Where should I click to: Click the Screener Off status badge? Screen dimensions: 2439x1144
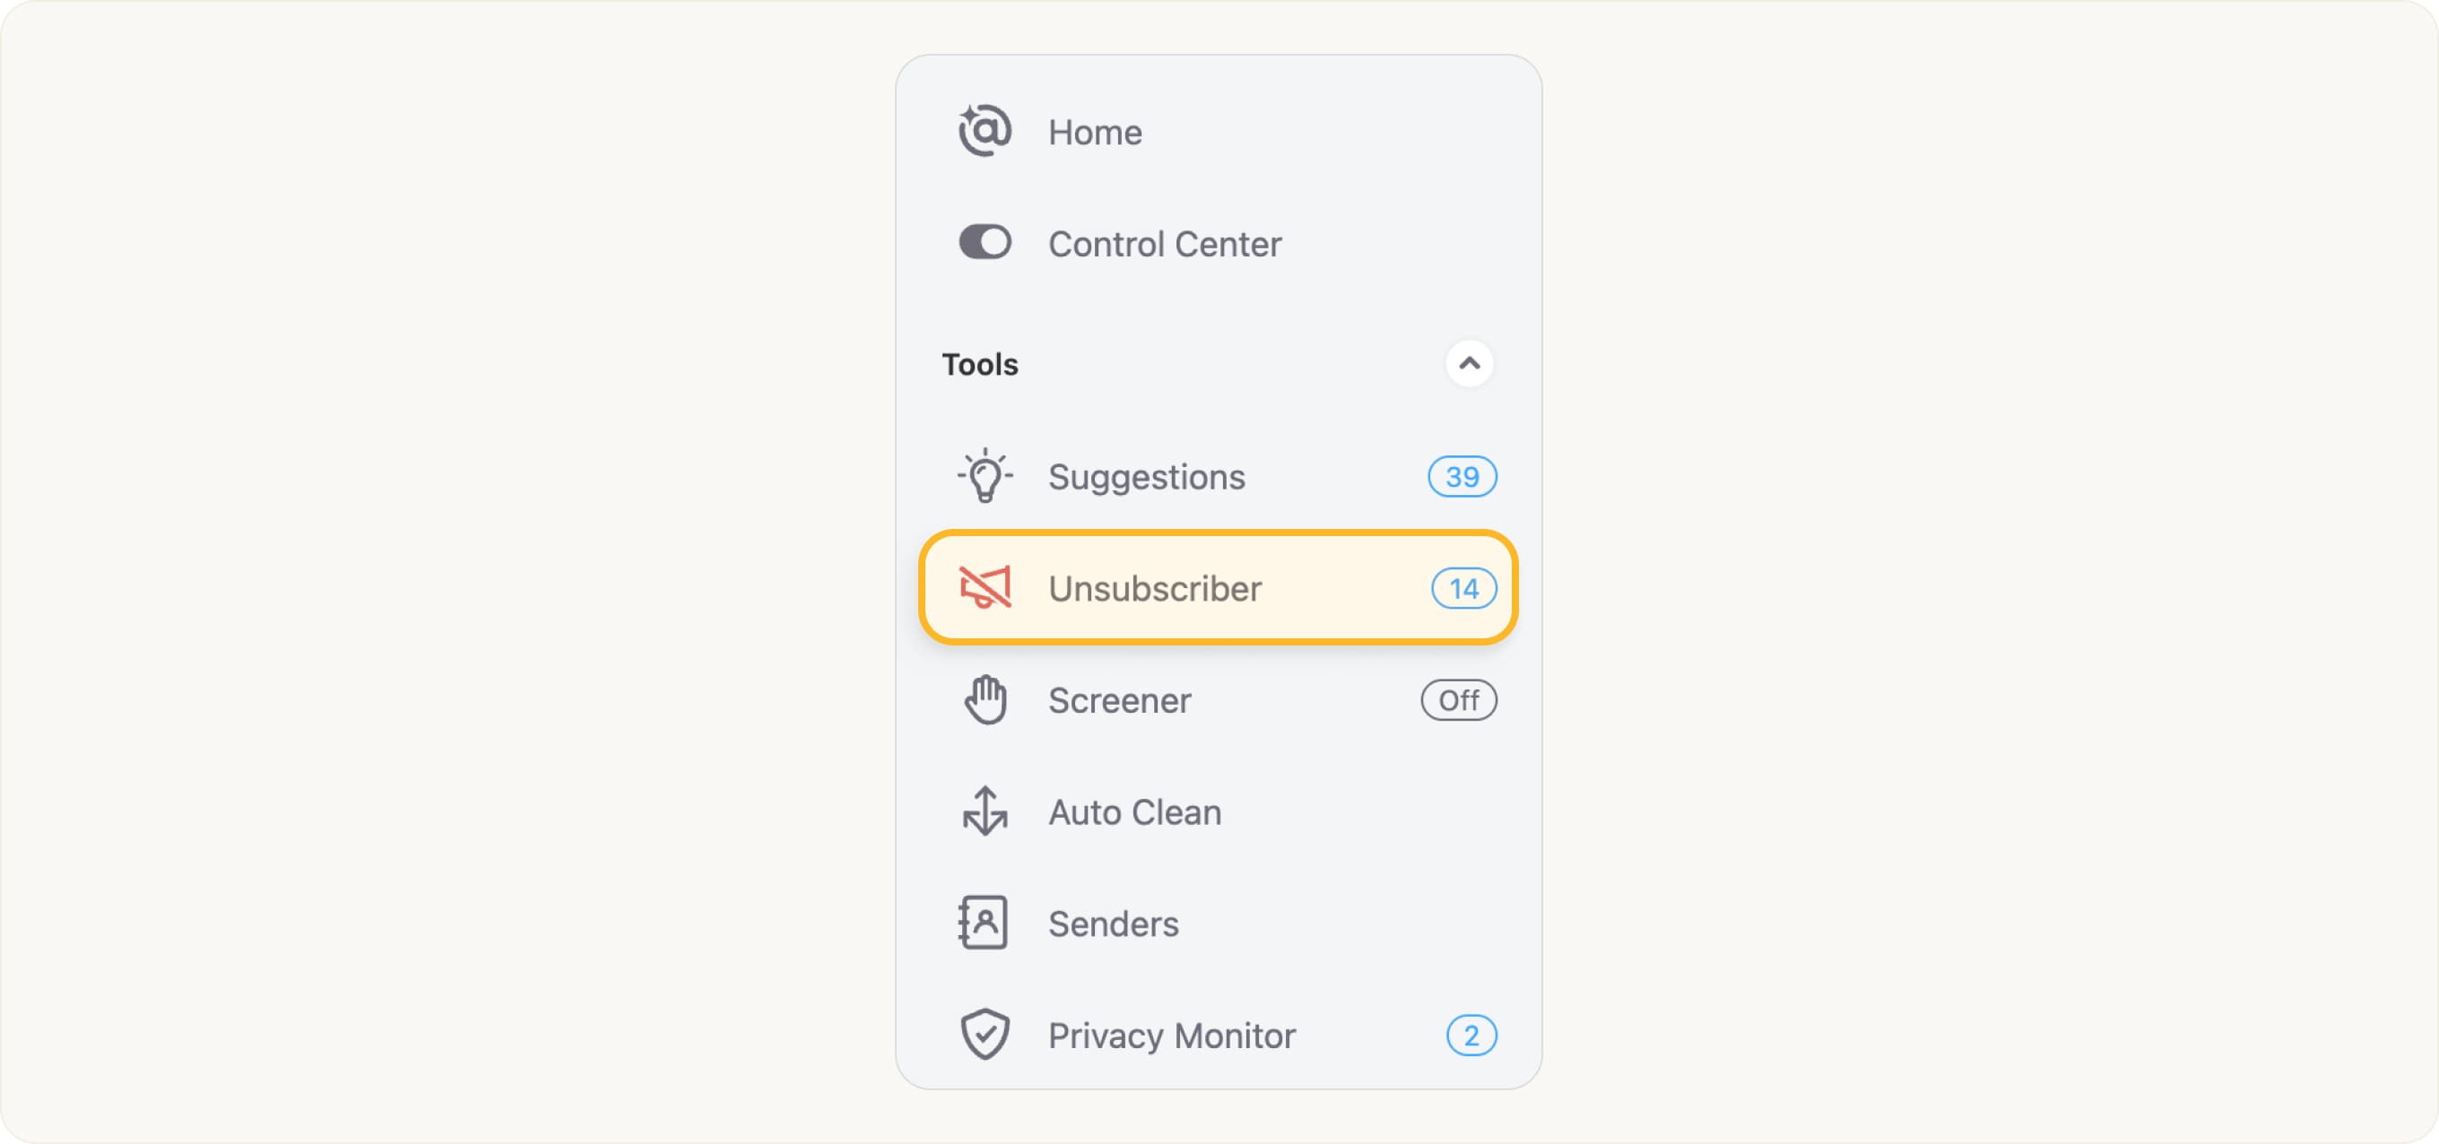tap(1458, 700)
